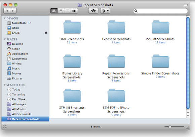
Task: Click the icon size slider knob
Action: coord(170,127)
